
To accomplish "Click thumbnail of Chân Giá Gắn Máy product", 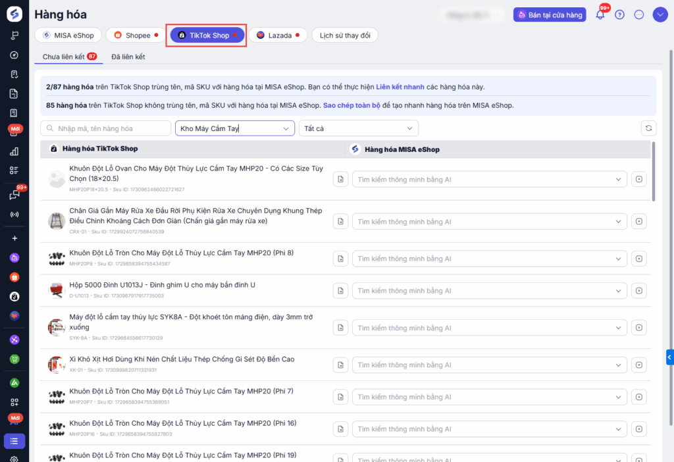I will [57, 221].
